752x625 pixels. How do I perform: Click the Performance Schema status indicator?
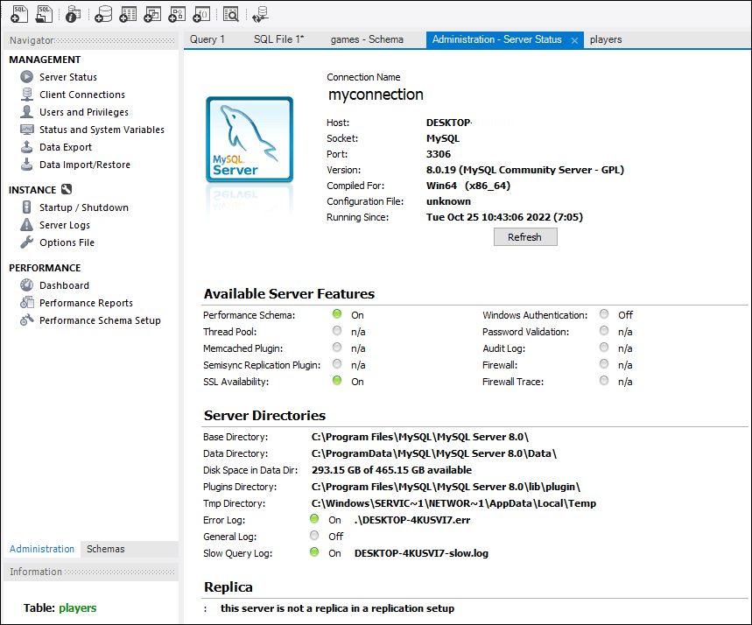[337, 315]
